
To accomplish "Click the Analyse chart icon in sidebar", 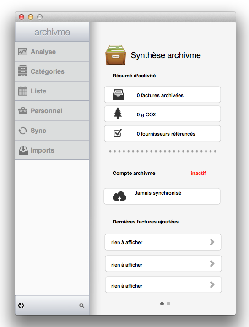I will tap(23, 52).
